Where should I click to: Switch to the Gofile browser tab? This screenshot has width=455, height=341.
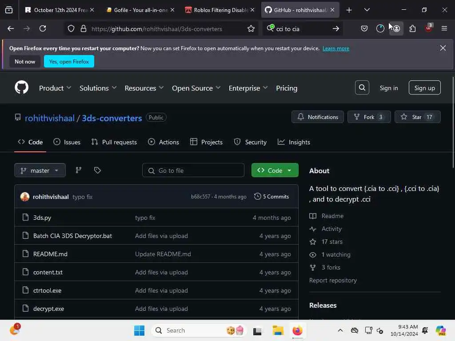pyautogui.click(x=140, y=10)
